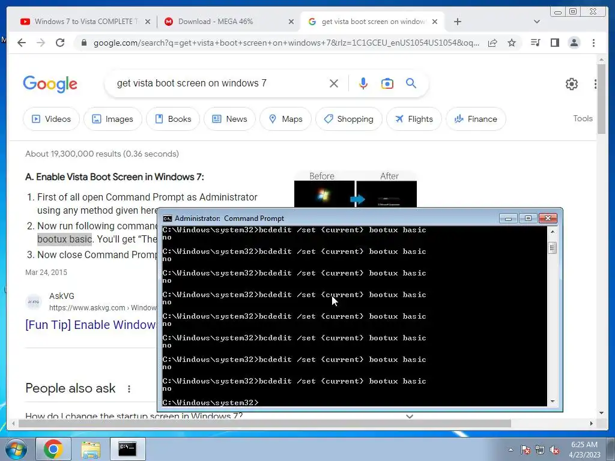
Task: Open the lock site information icon
Action: pyautogui.click(x=83, y=43)
